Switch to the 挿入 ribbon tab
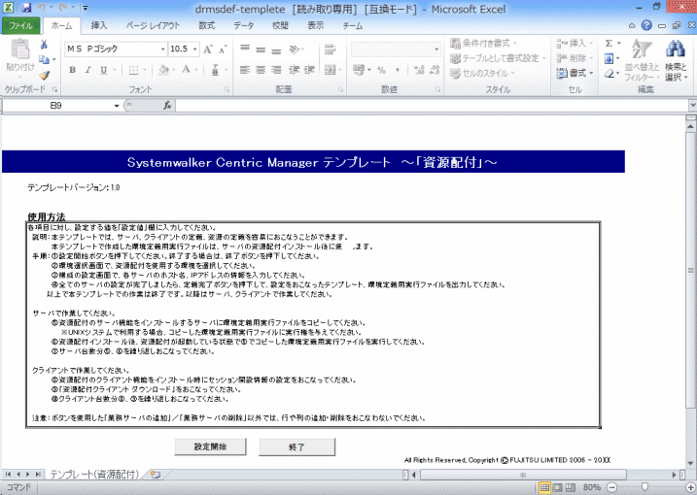 pyautogui.click(x=99, y=26)
